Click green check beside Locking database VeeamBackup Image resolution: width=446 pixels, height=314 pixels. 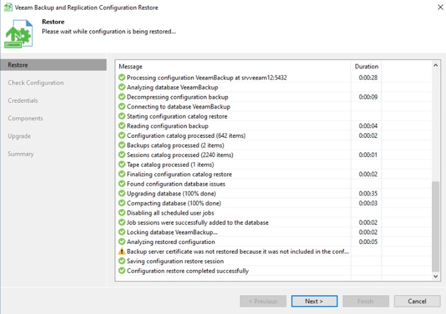coord(122,232)
